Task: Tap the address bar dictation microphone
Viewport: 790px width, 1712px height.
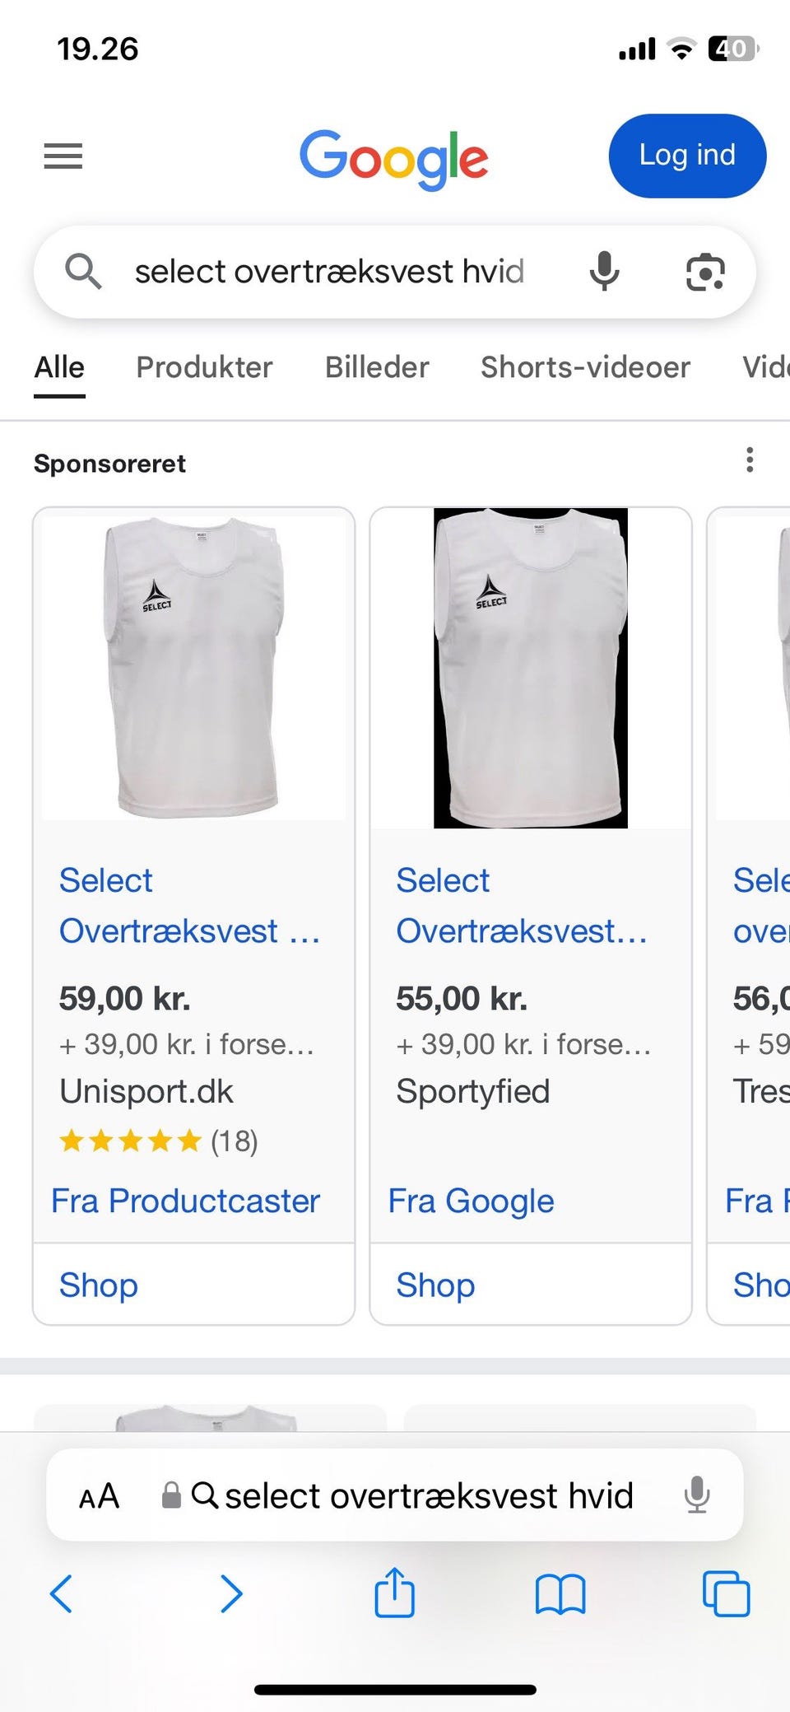Action: tap(696, 1495)
